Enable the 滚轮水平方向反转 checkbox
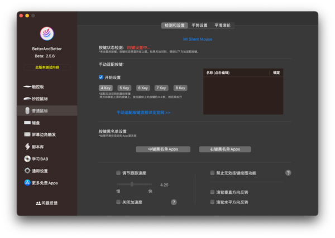Viewport: 335px width, 238px height. (x=212, y=202)
